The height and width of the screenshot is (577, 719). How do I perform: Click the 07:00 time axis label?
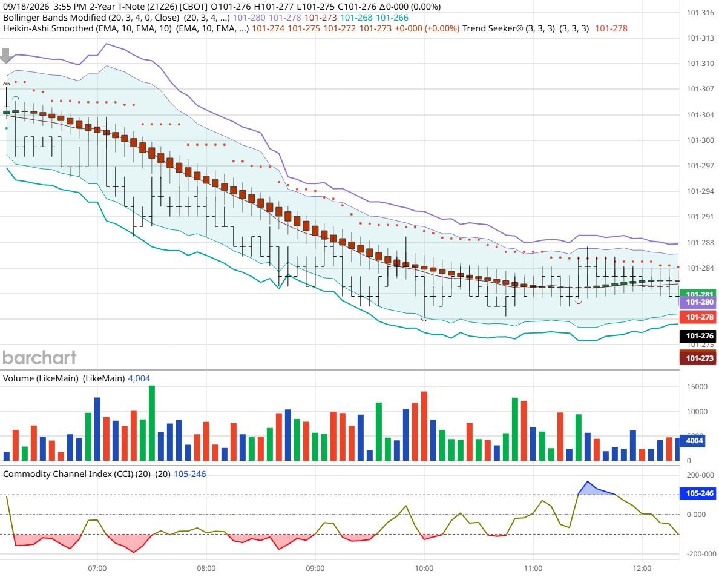point(97,569)
